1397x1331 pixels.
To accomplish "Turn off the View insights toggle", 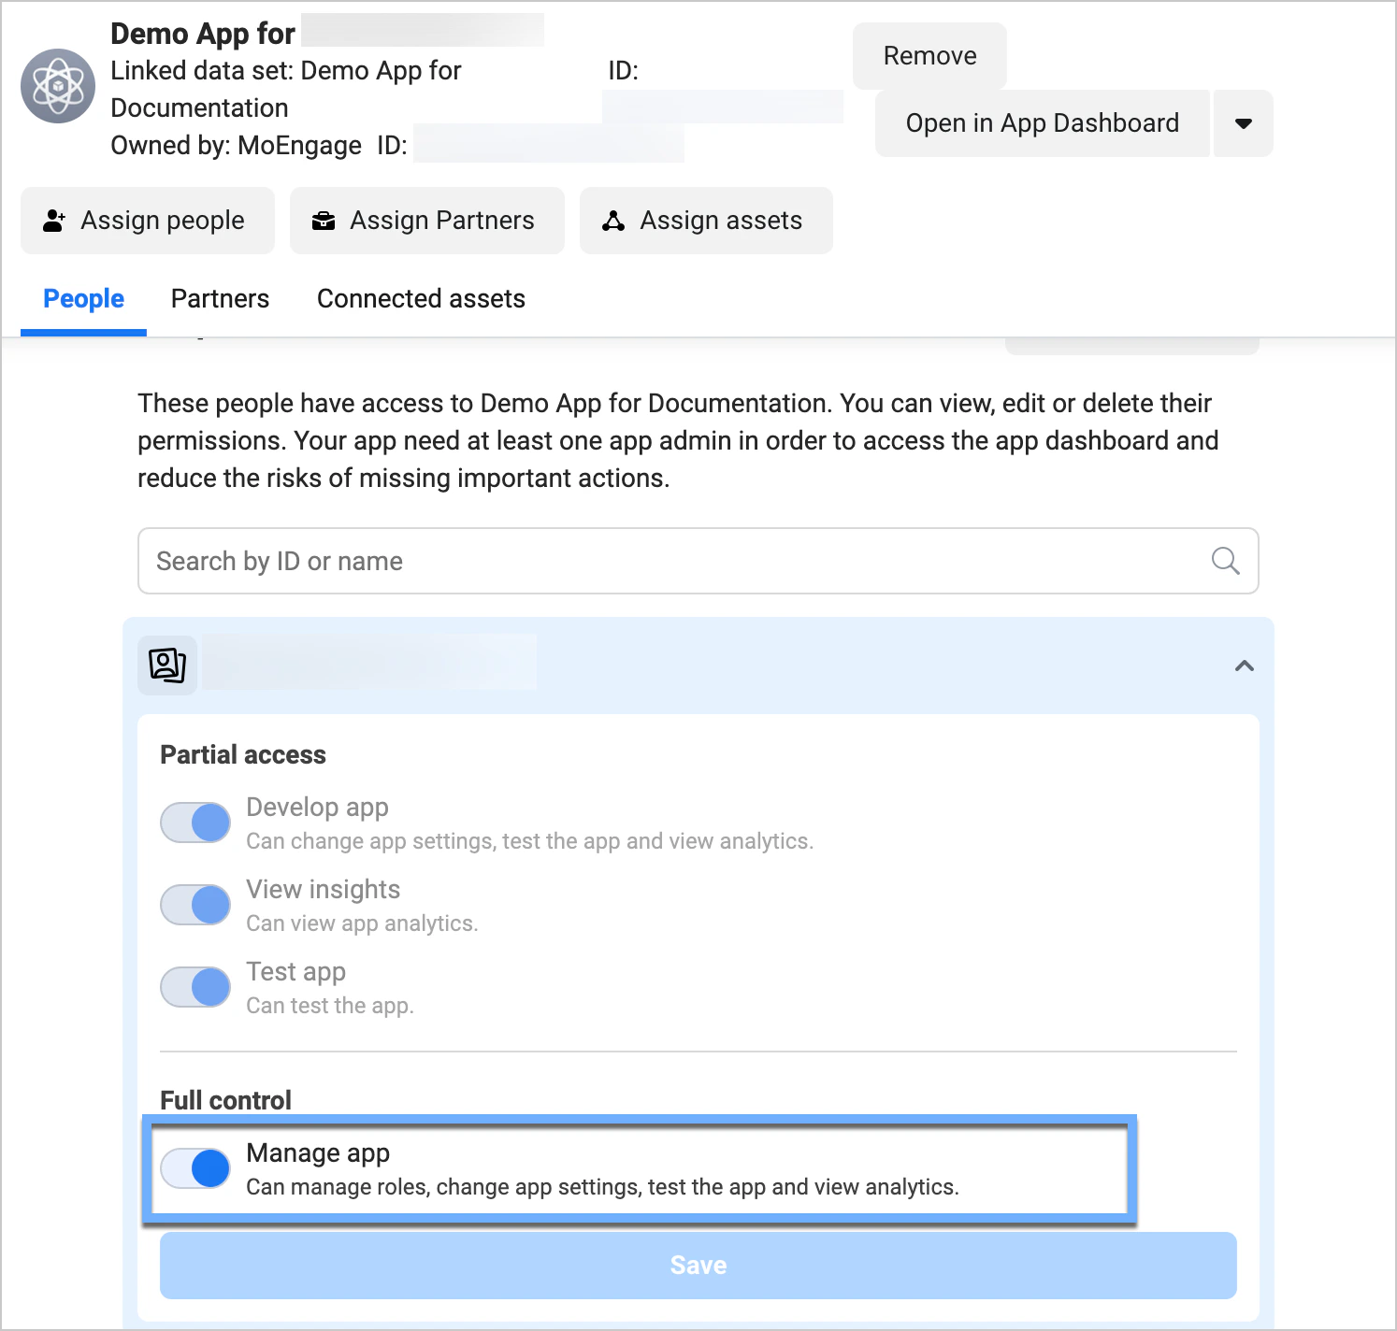I will (194, 904).
